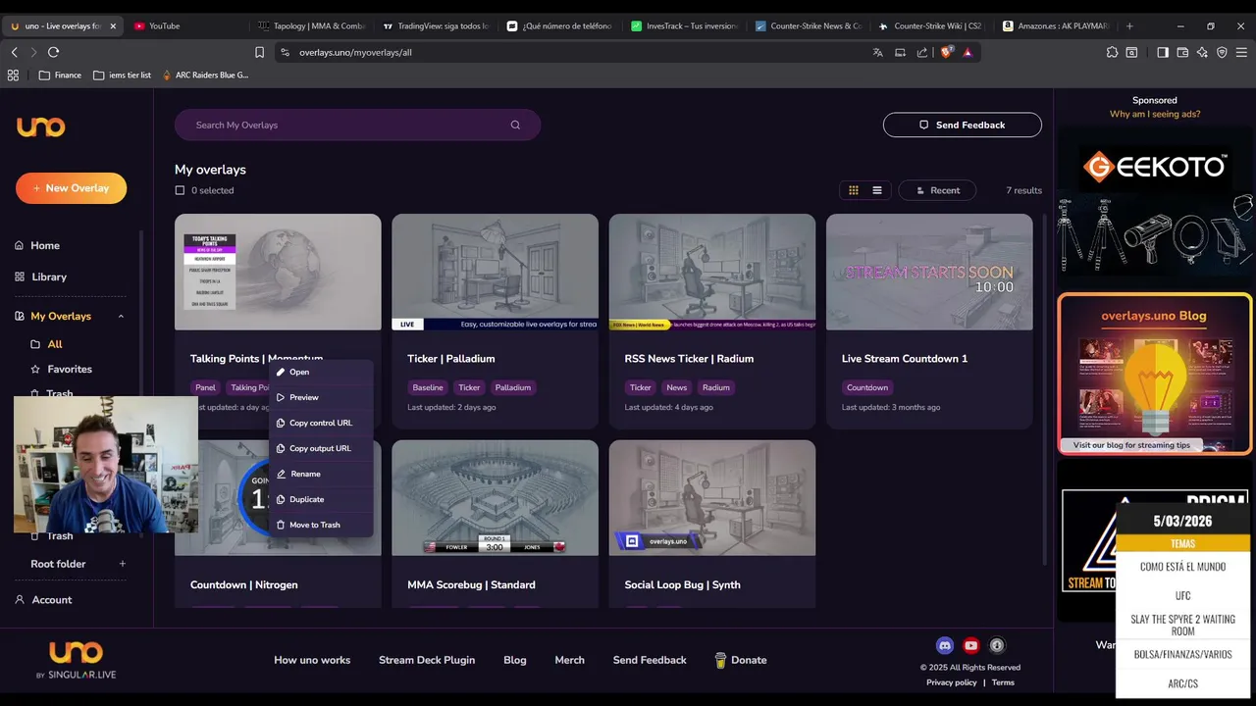Open the Terms link
The width and height of the screenshot is (1256, 706).
coord(1003,682)
